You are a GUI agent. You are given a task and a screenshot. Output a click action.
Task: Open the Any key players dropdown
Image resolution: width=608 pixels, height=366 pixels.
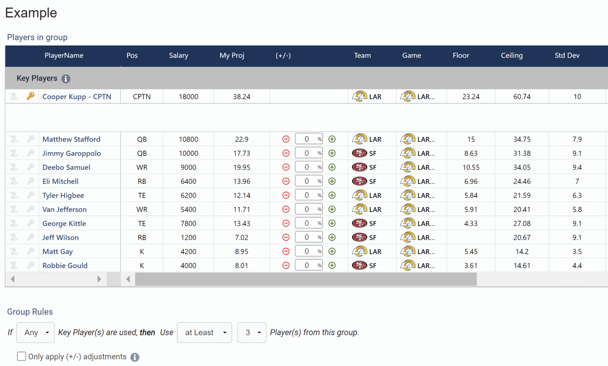tap(35, 332)
